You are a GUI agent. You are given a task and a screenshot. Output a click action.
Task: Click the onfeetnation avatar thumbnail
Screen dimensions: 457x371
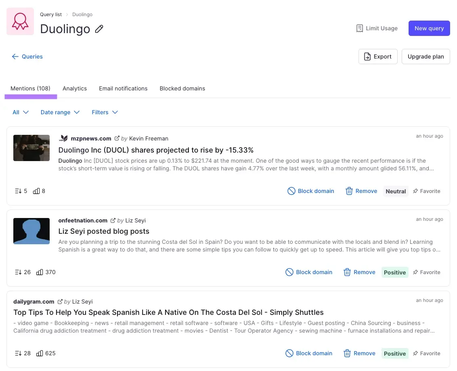coord(31,231)
